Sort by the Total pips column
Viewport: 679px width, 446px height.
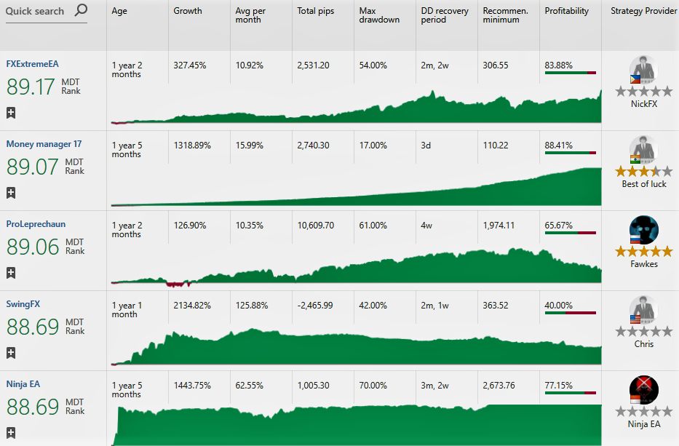[315, 11]
